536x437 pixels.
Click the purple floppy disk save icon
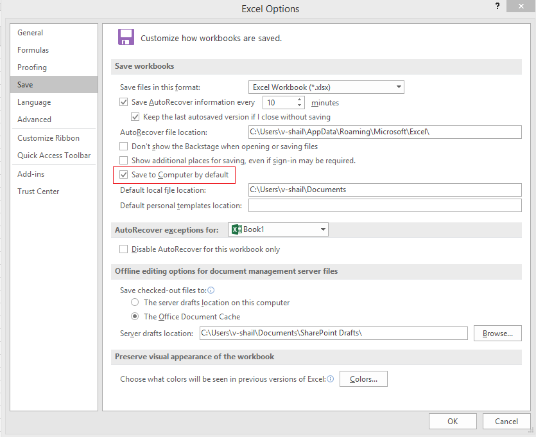[x=126, y=37]
